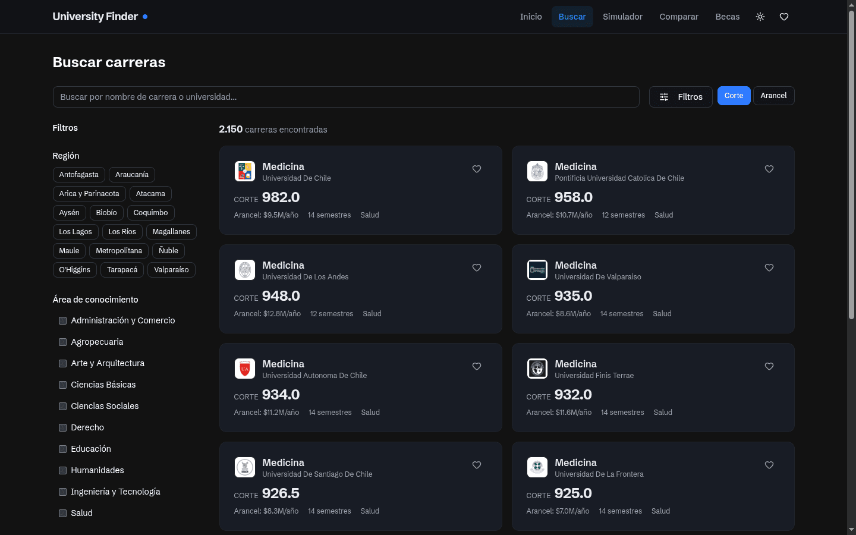This screenshot has height=535, width=856.
Task: Filter by Arica y Parinacota region
Action: [89, 194]
